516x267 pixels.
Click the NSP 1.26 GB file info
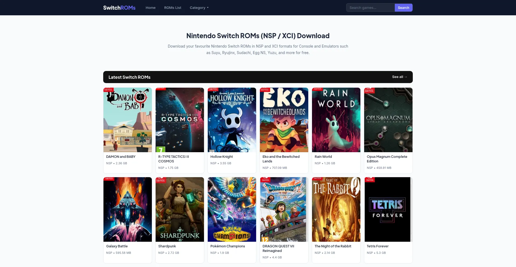(x=325, y=163)
